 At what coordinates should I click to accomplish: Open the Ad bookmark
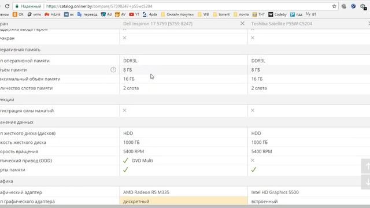point(106,14)
